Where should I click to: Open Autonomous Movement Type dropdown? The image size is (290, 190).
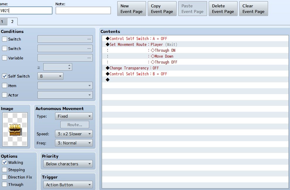74,116
